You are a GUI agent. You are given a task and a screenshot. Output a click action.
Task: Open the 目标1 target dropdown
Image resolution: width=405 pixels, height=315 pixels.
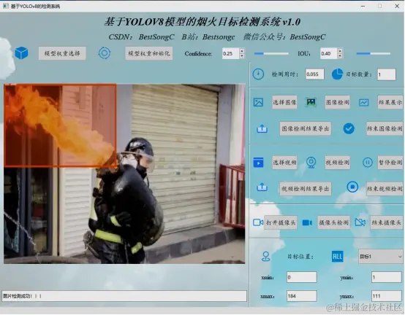[380, 256]
